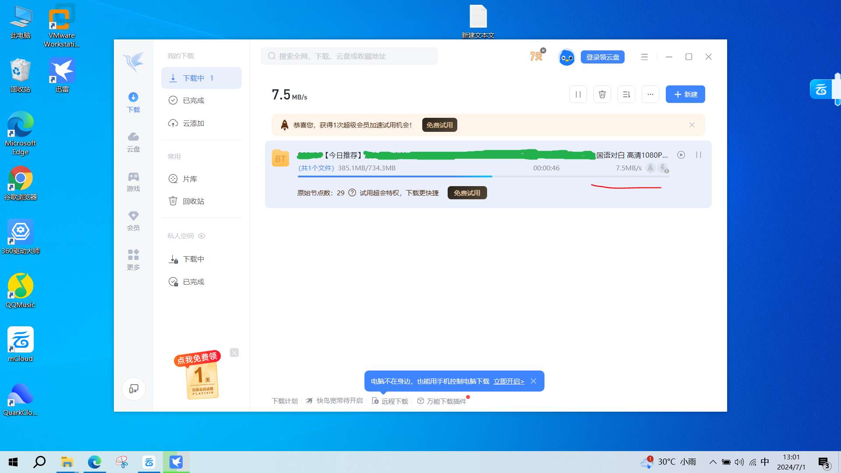This screenshot has width=841, height=473.
Task: Open File Explorer from the taskbar
Action: coord(67,462)
